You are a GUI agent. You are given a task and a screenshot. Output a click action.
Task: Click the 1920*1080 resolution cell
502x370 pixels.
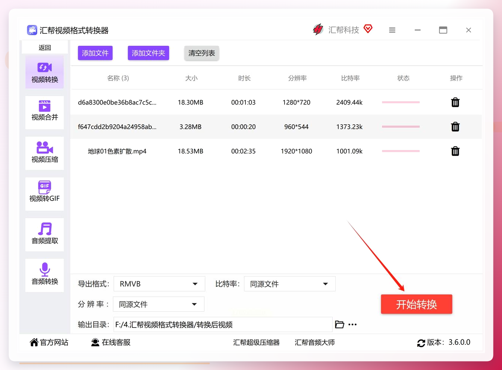(x=297, y=151)
